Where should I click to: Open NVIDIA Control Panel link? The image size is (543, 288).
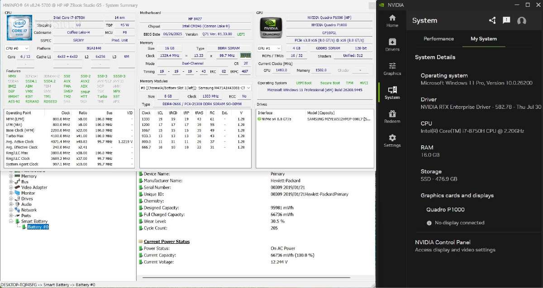click(x=443, y=242)
